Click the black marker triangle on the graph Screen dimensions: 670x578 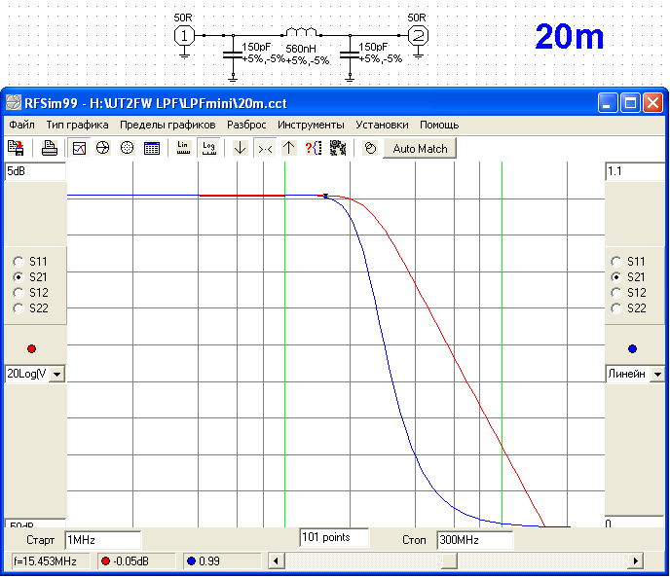click(325, 196)
